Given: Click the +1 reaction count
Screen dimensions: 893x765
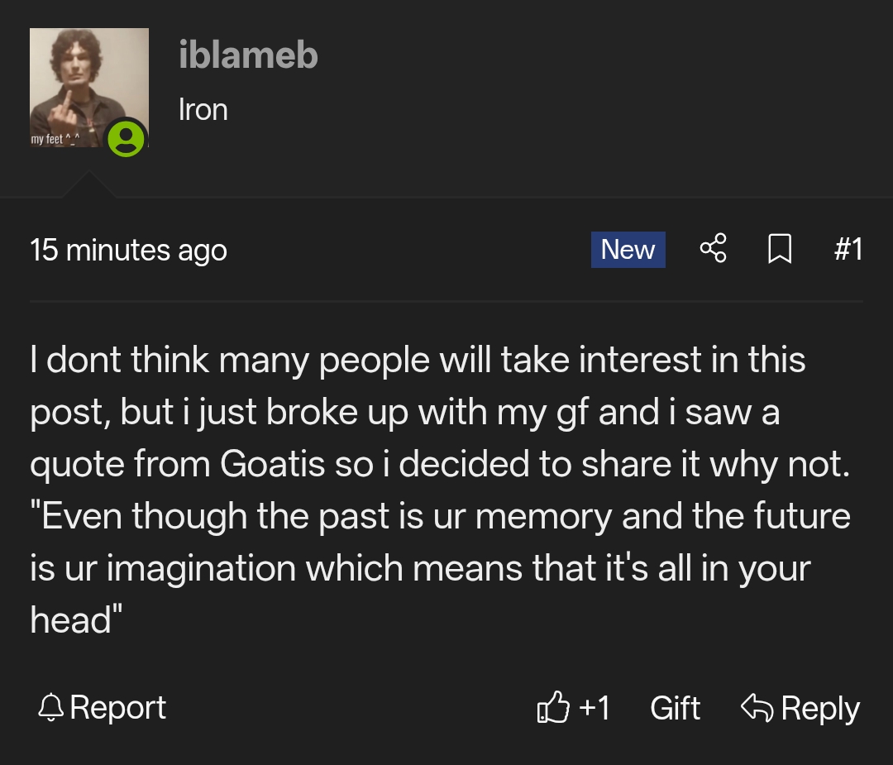Looking at the screenshot, I should (595, 708).
